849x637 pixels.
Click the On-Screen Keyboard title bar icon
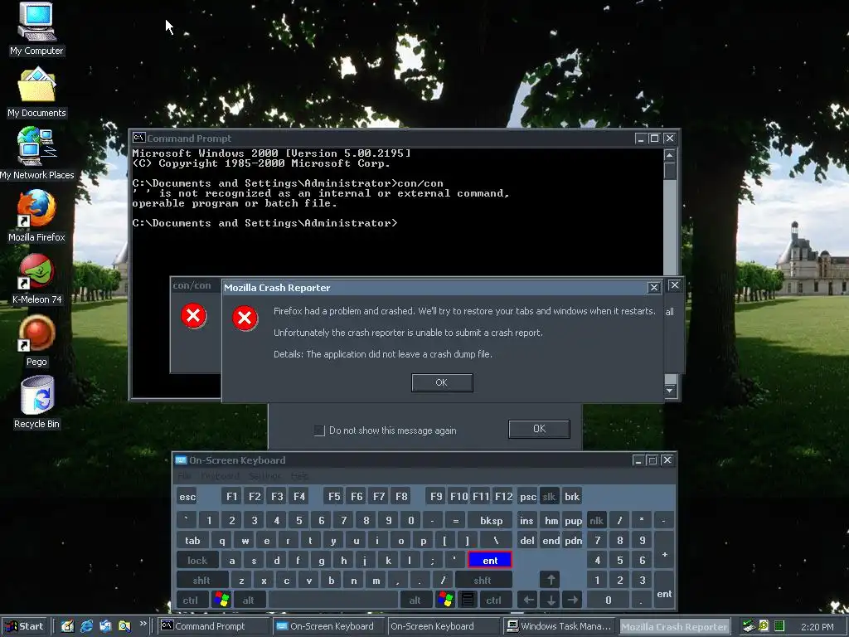(x=181, y=460)
